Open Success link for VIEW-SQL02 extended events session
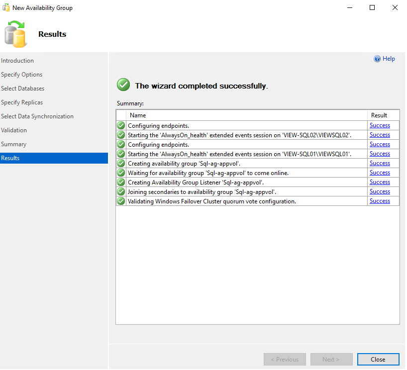 click(380, 135)
